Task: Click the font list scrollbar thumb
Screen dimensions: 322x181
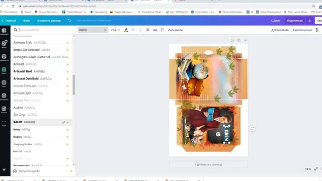Action: point(74,85)
